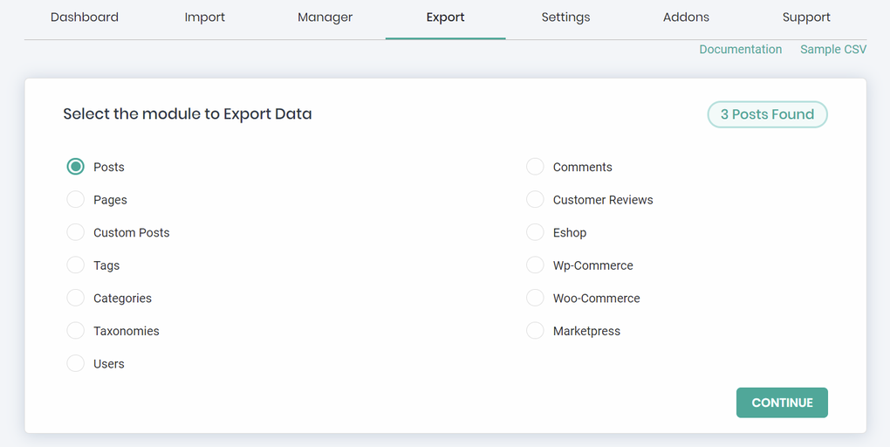Choose Customer Reviews module
This screenshot has height=447, width=890.
tap(535, 200)
